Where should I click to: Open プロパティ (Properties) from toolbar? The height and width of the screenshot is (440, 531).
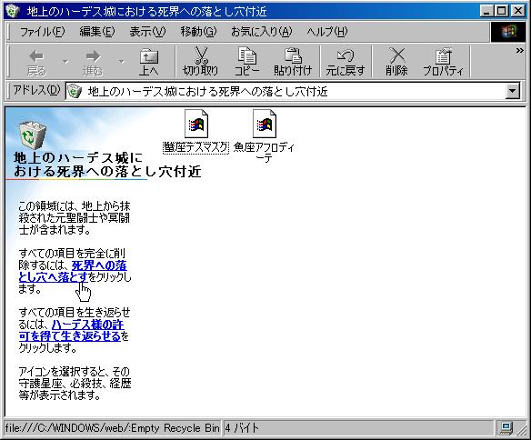(443, 62)
